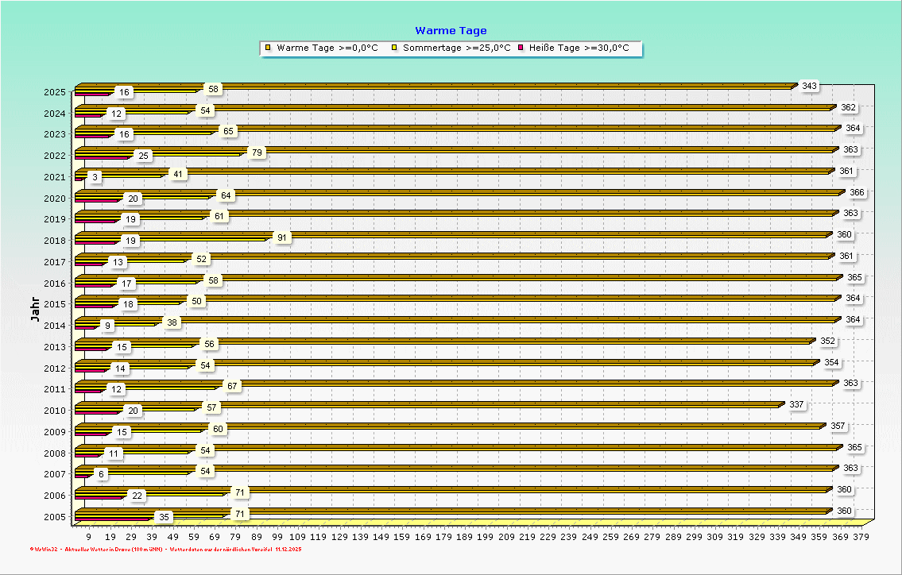Click the orange Warme Tage legend swatch
Viewport: 902px width, 575px height.
click(x=269, y=48)
